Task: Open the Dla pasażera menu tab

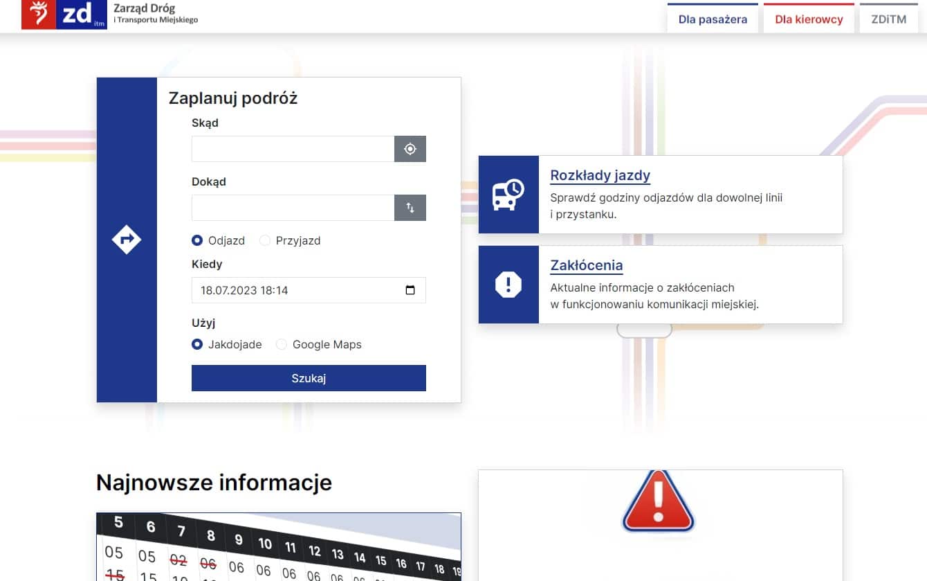Action: tap(713, 19)
